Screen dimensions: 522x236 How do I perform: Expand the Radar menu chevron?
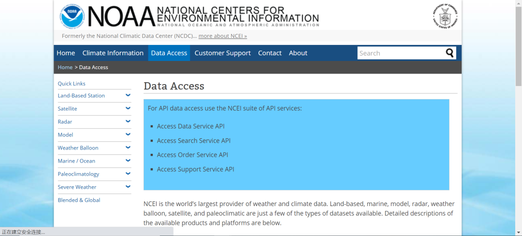click(128, 121)
